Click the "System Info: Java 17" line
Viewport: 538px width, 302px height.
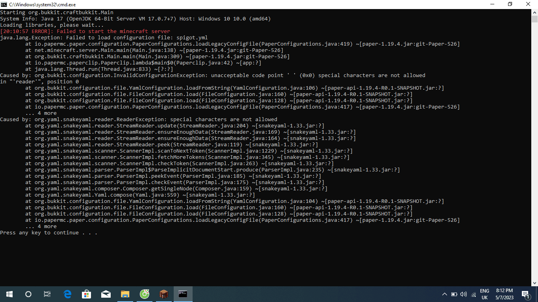135,19
